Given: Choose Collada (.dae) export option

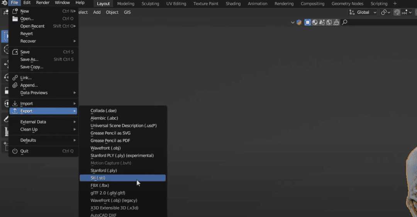Looking at the screenshot, I should click(x=123, y=111).
